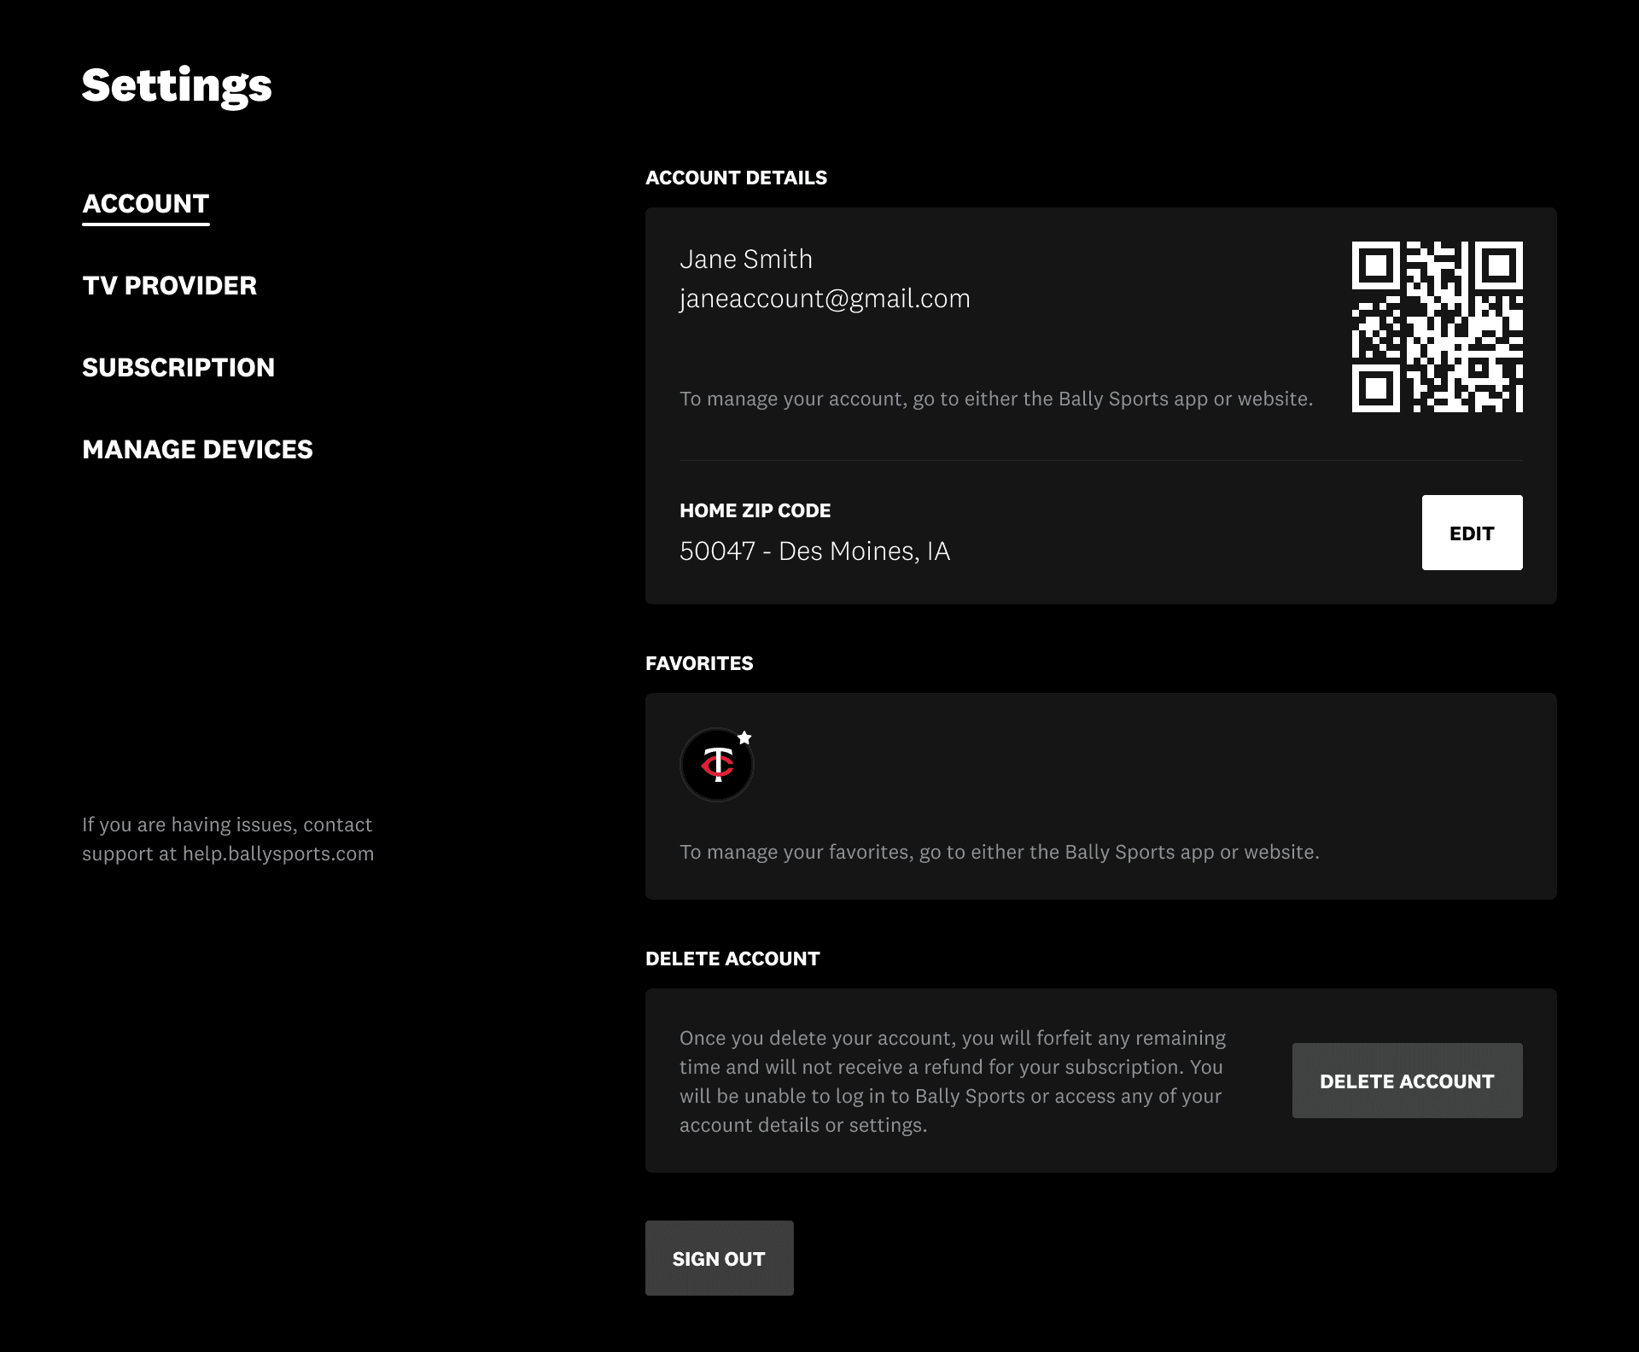This screenshot has width=1639, height=1352.
Task: Click the account QR code
Action: 1437,327
